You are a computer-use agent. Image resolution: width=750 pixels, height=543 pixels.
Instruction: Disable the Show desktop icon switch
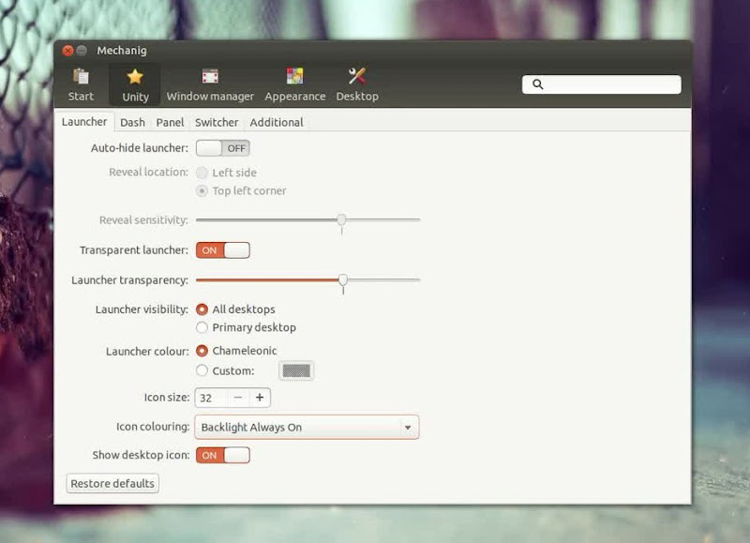tap(223, 456)
